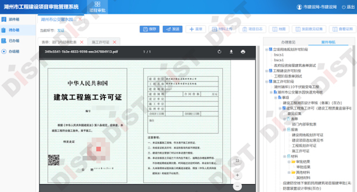Viewport: 357px width, 192px height.
Task: Close the 部门内部审批表 form tab
Action: pyautogui.click(x=82, y=42)
